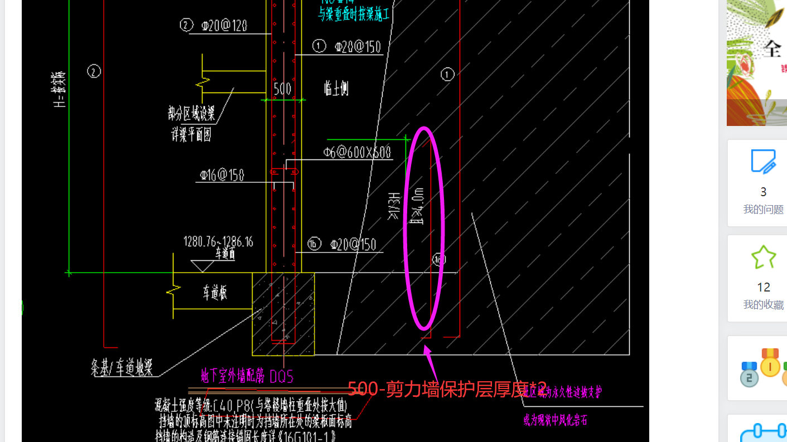Click the 地下室外墙配筋 DQ5 title in the drawing
Image resolution: width=787 pixels, height=442 pixels.
[x=247, y=377]
